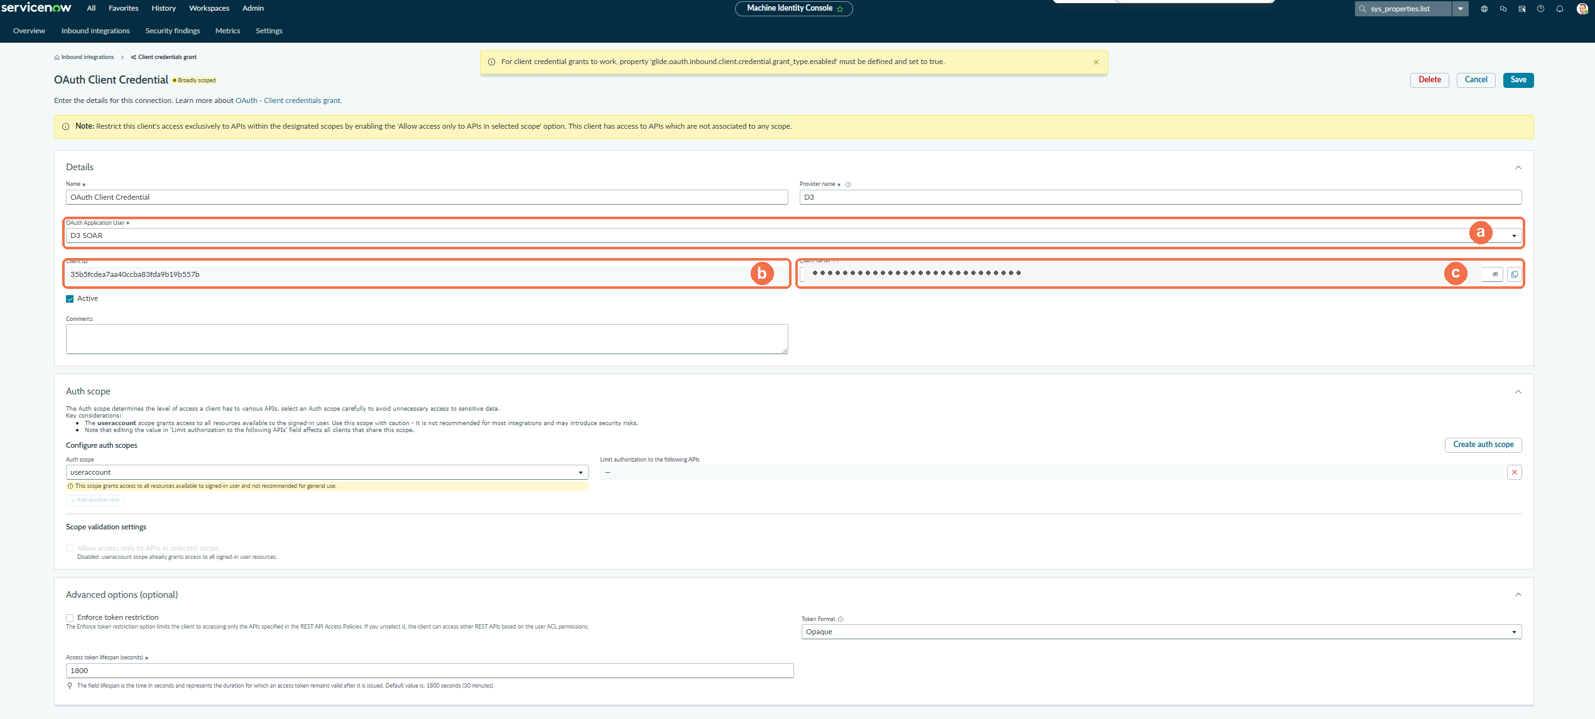The image size is (1595, 719).
Task: Open the OAuth Application User dropdown
Action: tap(793, 235)
